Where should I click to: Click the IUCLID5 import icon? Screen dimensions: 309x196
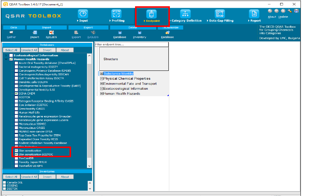click(51, 32)
